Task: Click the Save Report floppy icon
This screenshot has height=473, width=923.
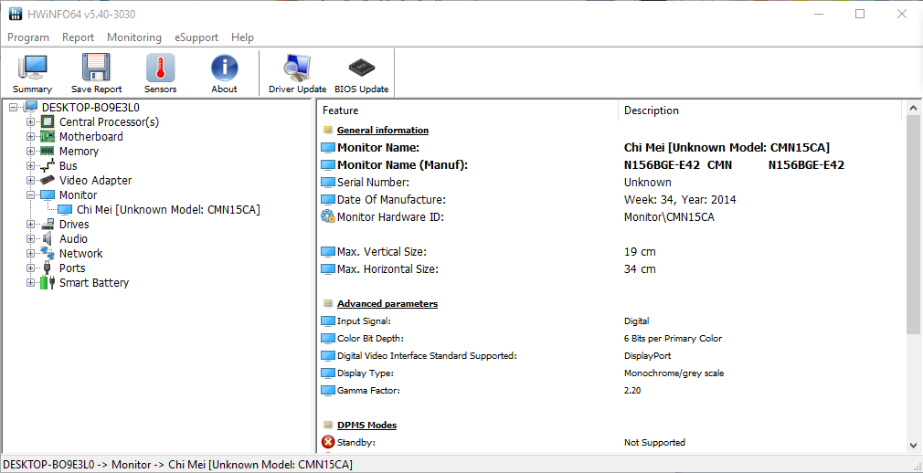Action: click(96, 68)
